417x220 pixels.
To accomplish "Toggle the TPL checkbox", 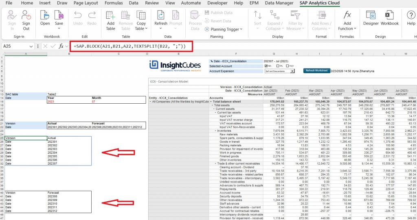I will pyautogui.click(x=278, y=66).
